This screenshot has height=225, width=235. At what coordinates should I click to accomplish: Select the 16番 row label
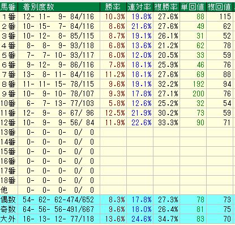[8, 162]
